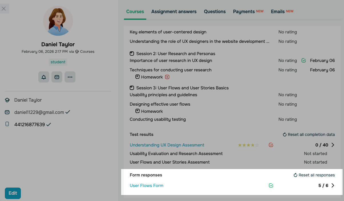Toggle red check on Understanding UX Design Assesment
The width and height of the screenshot is (344, 201).
pos(271,145)
